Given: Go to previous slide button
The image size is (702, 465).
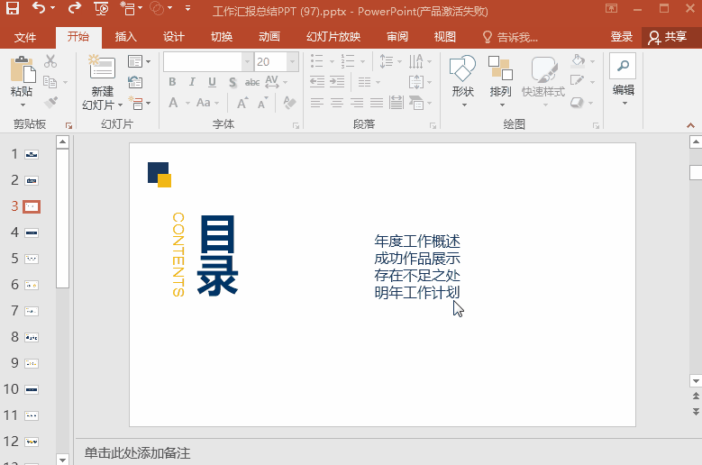Looking at the screenshot, I should (x=696, y=397).
